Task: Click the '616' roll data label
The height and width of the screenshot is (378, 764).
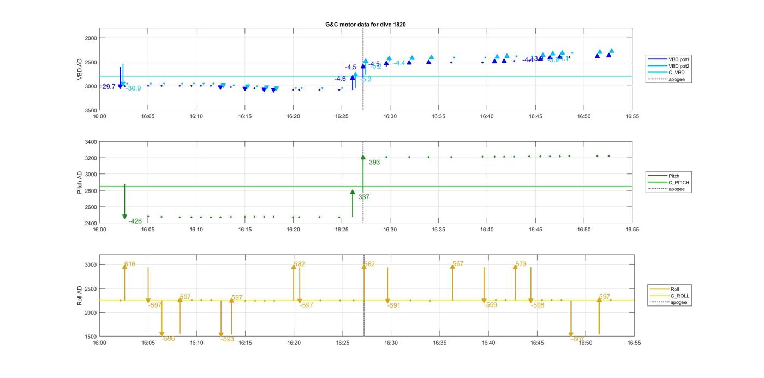Action: click(130, 265)
